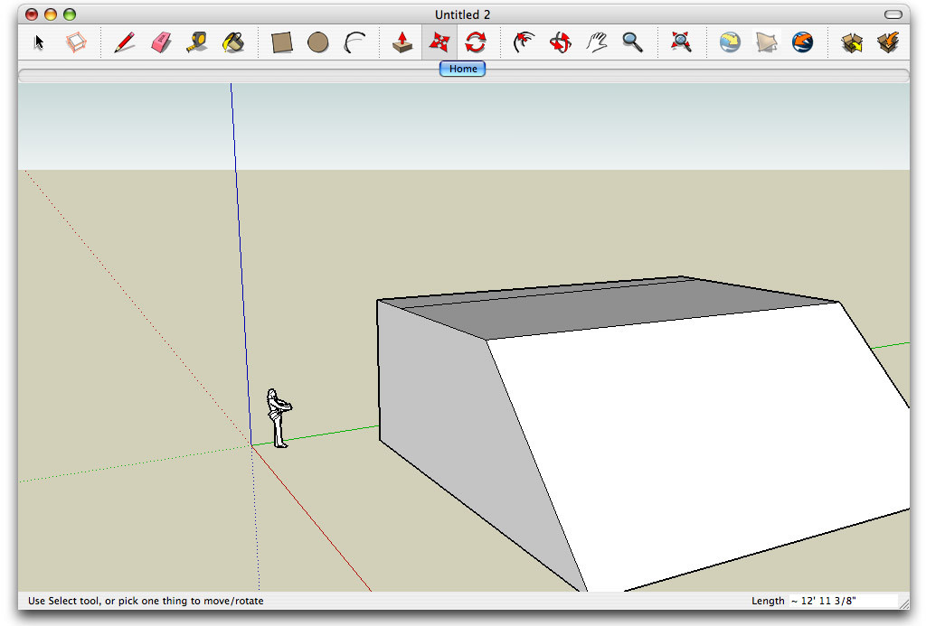Choose the Paint Bucket tool
This screenshot has height=626, width=926.
[x=233, y=42]
